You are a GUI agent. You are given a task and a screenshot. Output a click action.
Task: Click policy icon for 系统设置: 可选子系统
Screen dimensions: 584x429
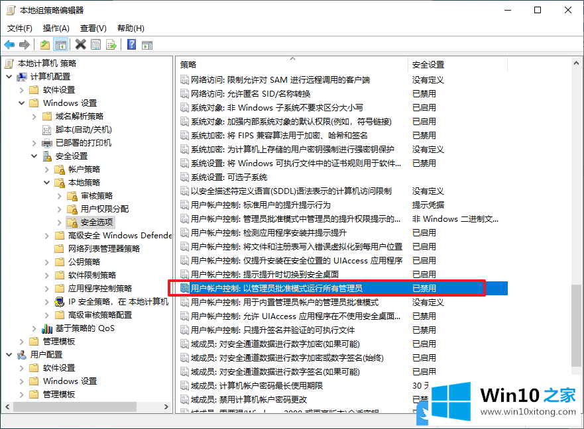[184, 177]
